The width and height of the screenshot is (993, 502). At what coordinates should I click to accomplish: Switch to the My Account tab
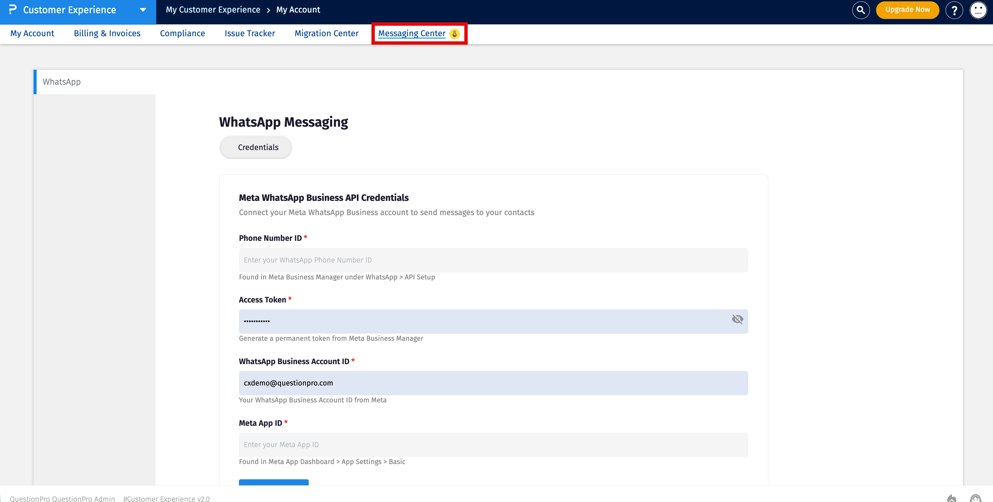33,34
